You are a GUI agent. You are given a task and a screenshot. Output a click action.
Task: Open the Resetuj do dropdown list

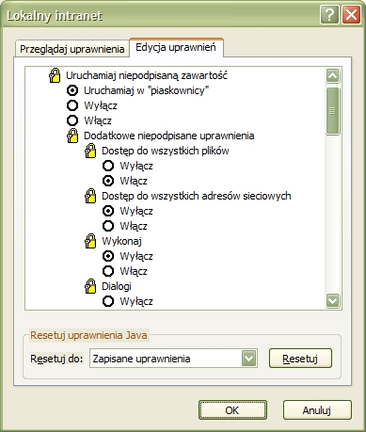(x=248, y=359)
